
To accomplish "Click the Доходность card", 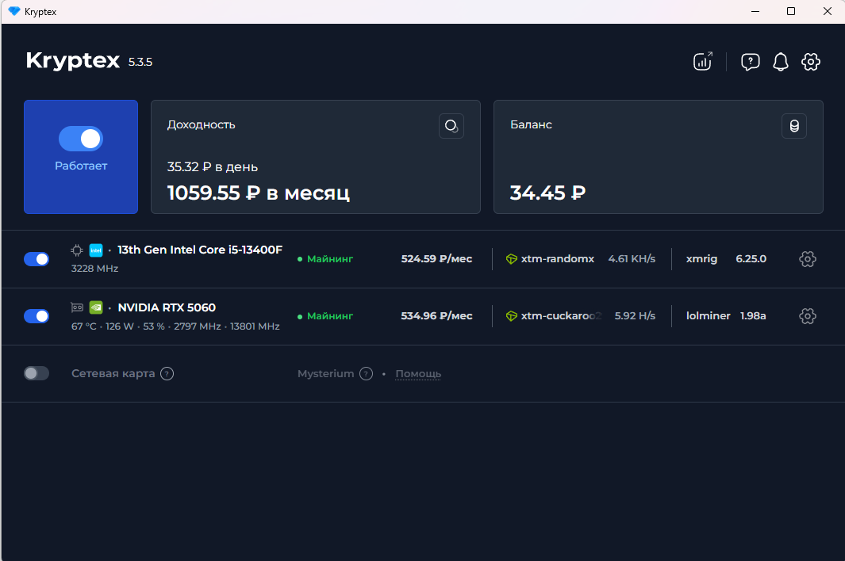I will coord(316,157).
